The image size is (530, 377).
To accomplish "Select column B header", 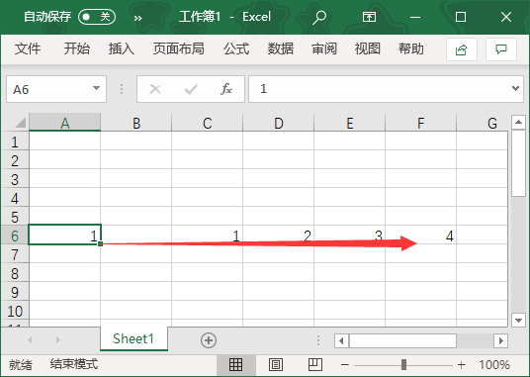I will click(136, 123).
